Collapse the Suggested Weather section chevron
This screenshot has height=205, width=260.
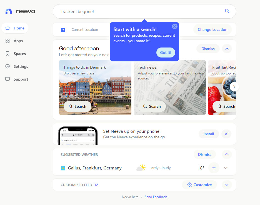pyautogui.click(x=227, y=154)
